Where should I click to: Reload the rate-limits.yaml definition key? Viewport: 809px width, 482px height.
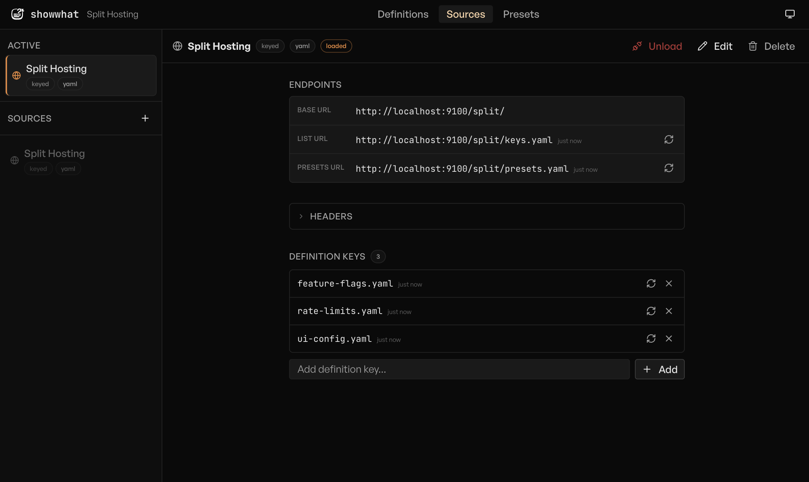tap(651, 311)
